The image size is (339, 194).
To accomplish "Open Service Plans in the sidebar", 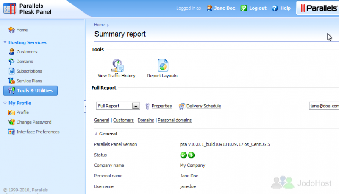I will [29, 81].
